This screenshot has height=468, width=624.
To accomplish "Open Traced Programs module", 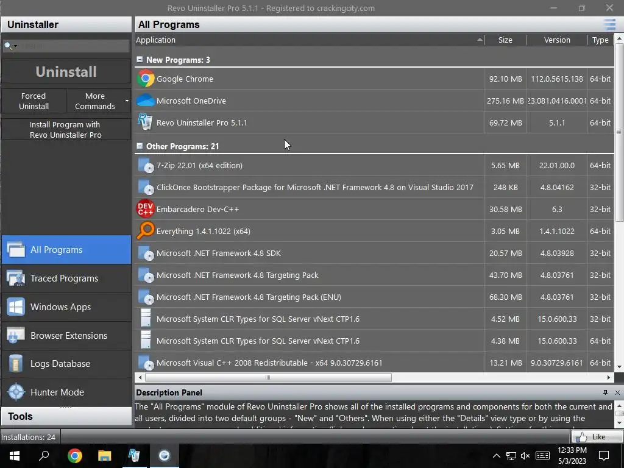I will tap(66, 278).
